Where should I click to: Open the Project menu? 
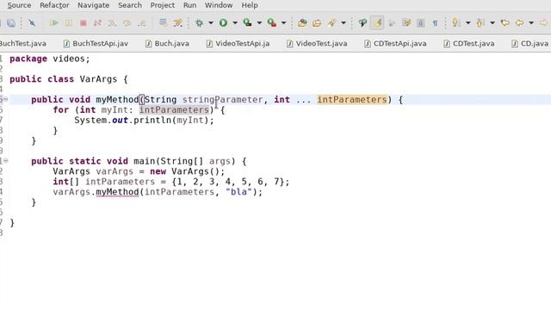click(163, 5)
